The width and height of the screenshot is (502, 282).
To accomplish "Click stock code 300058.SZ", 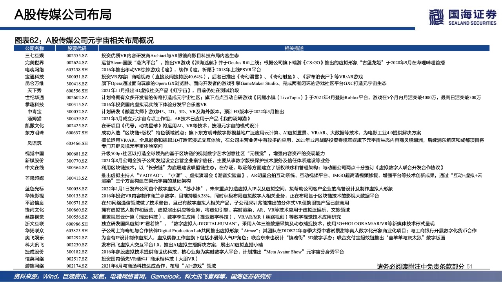I will point(77,189).
